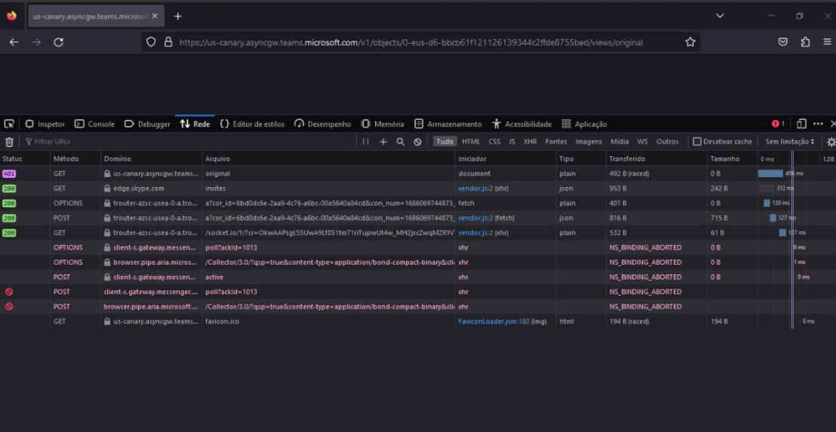836x432 pixels.
Task: Sort by the Método column header
Action: coord(75,159)
